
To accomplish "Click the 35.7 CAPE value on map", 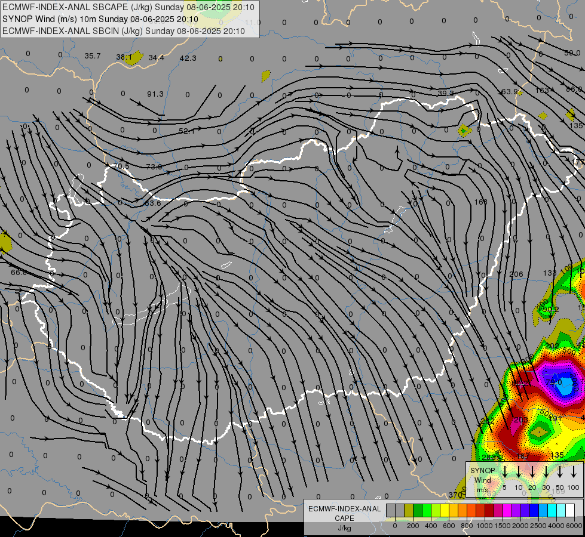I will click(x=93, y=56).
